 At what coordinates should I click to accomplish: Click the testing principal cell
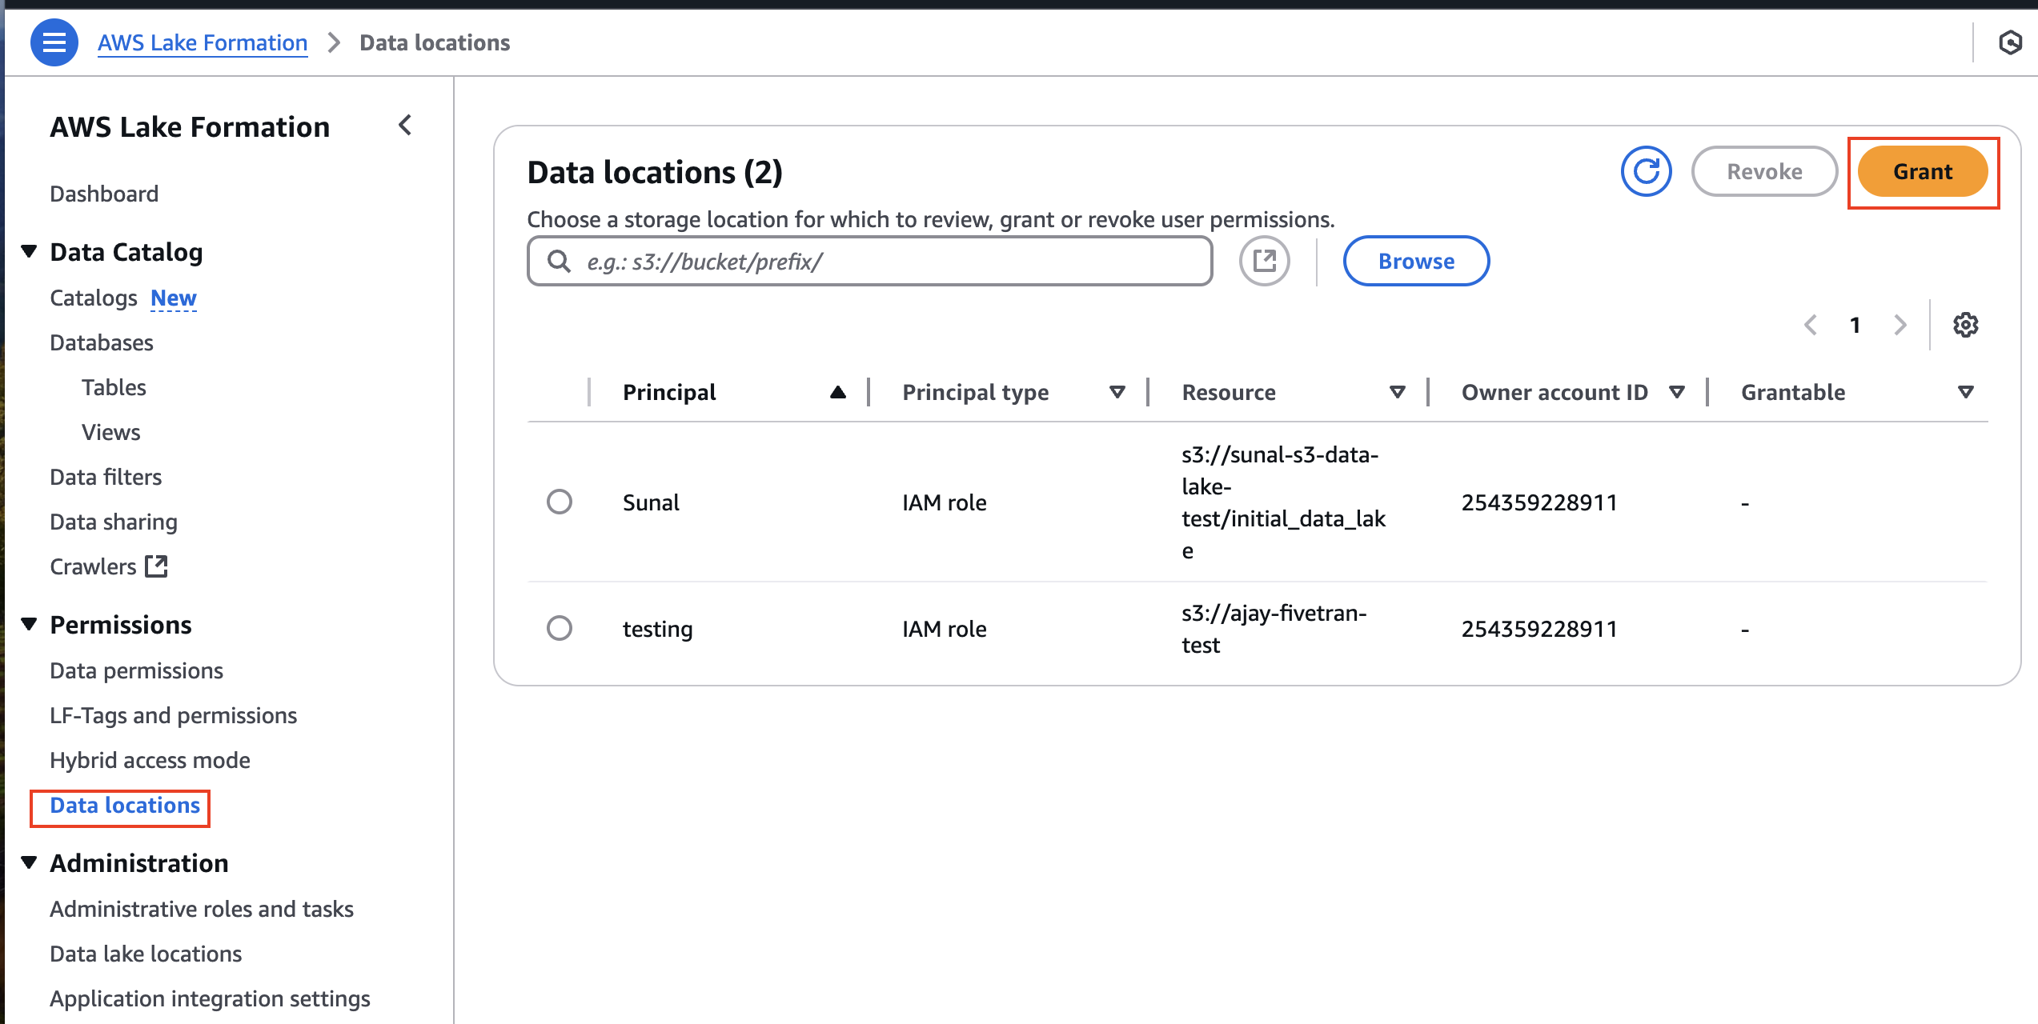(x=658, y=629)
